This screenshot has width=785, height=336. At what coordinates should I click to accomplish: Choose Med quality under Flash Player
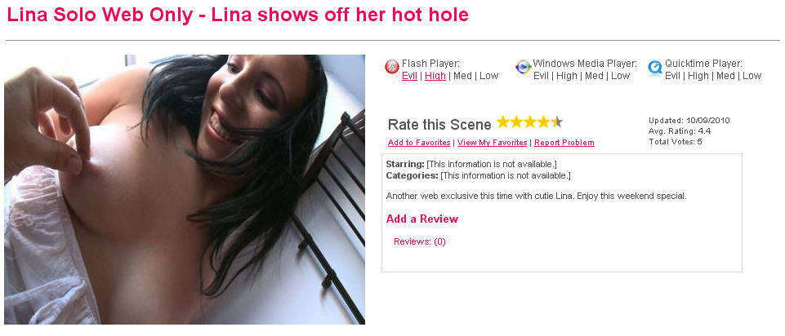[x=462, y=76]
